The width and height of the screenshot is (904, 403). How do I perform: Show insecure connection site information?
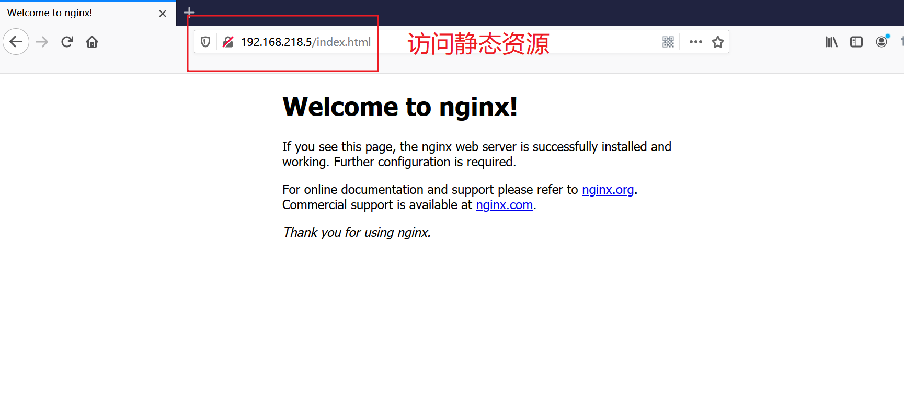[x=228, y=42]
